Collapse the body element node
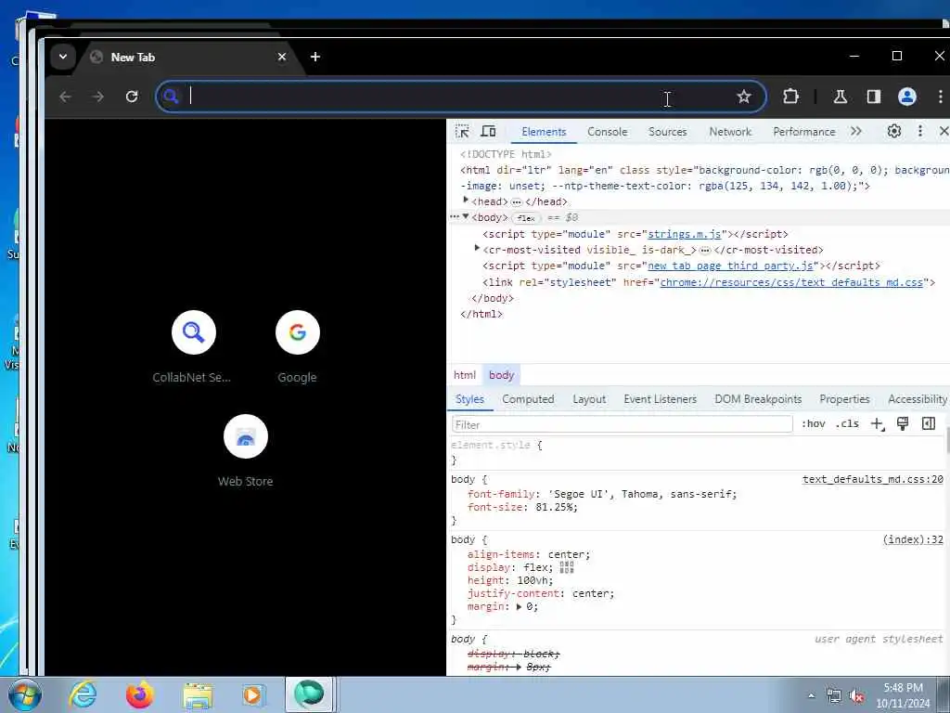The image size is (950, 713). [466, 216]
